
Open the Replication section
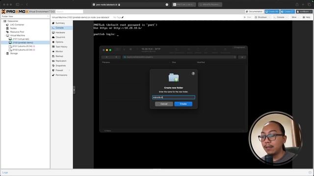pos(61,61)
